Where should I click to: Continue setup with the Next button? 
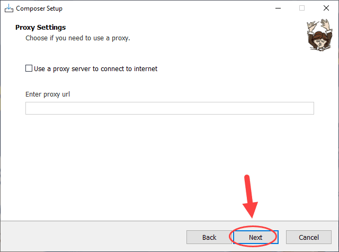pyautogui.click(x=255, y=237)
